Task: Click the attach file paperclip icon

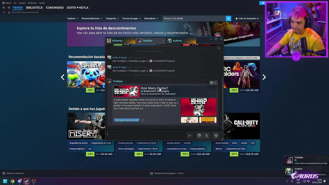Action: click(207, 135)
